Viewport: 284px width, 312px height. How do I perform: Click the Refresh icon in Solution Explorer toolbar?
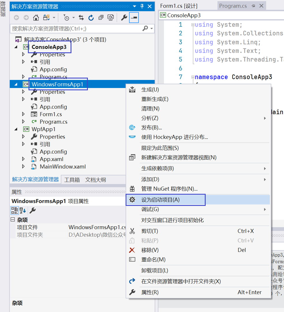(x=91, y=18)
